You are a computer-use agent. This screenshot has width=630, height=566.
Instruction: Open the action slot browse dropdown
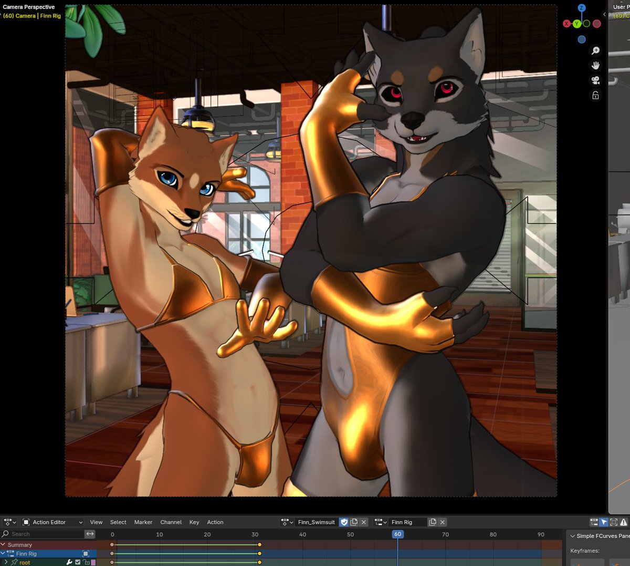[381, 522]
